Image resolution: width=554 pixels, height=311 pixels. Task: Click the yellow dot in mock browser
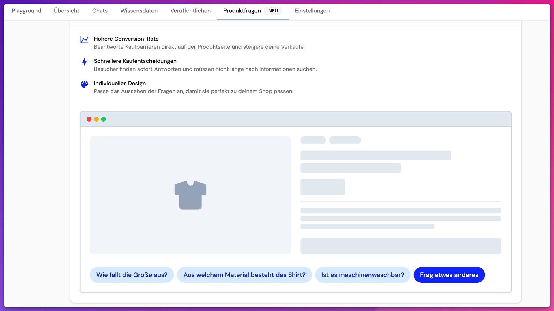click(96, 119)
